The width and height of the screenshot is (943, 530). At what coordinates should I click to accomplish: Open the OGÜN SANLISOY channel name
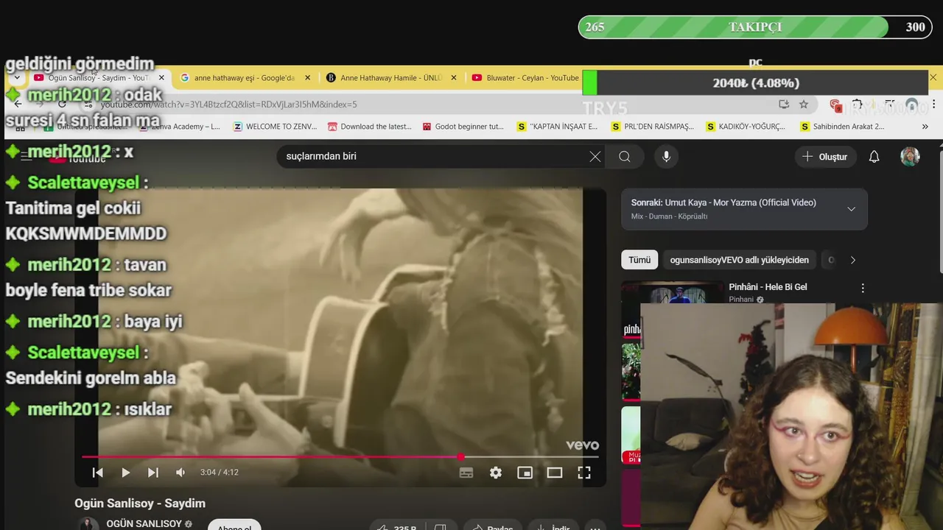coord(144,523)
